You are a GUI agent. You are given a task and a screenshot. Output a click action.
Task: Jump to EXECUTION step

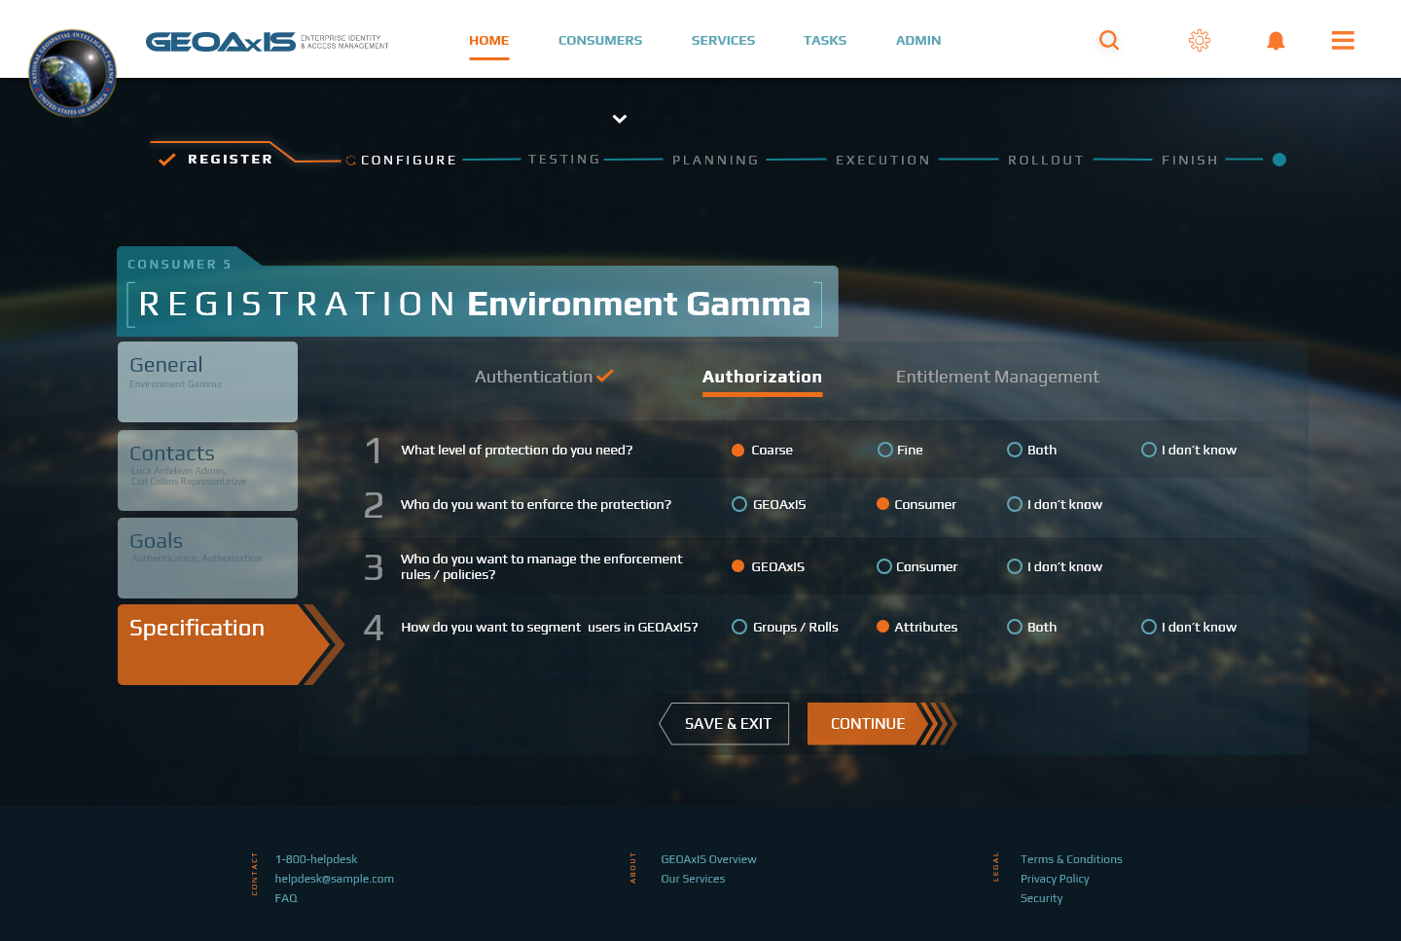click(882, 161)
